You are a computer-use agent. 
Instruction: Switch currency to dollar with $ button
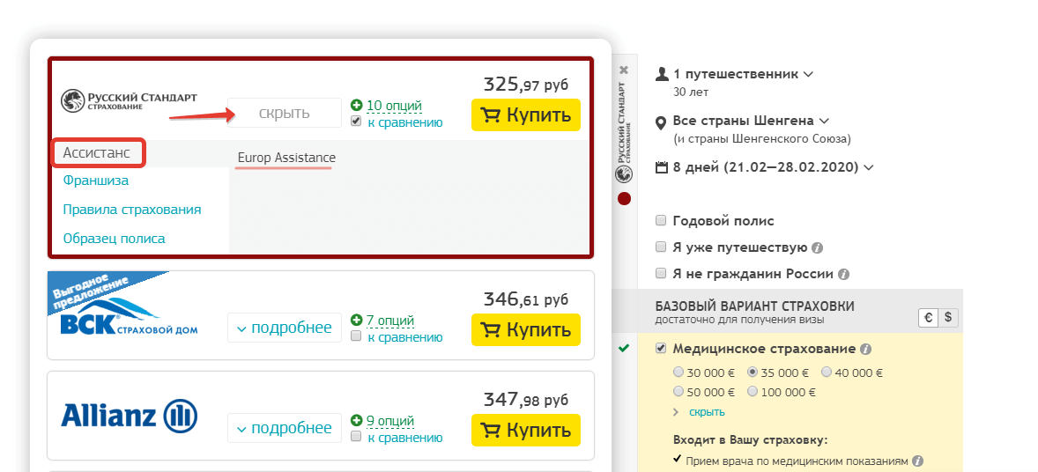[x=948, y=318]
